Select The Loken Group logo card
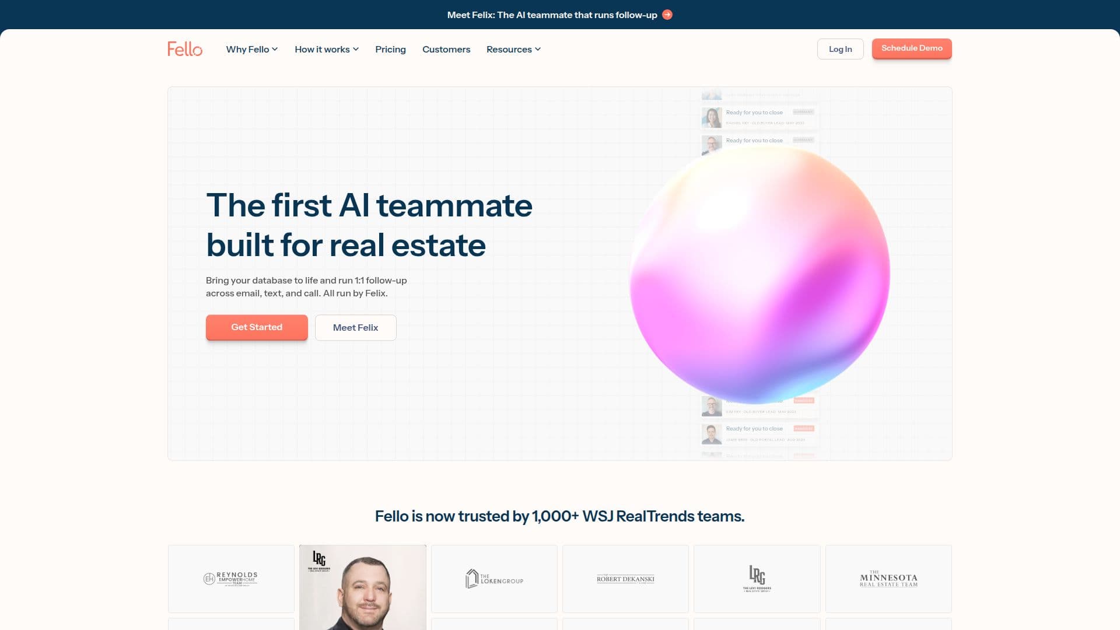Viewport: 1120px width, 630px height. click(494, 579)
